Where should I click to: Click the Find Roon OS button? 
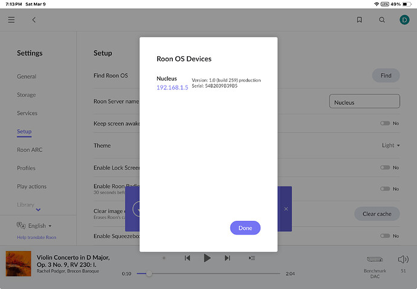(386, 75)
